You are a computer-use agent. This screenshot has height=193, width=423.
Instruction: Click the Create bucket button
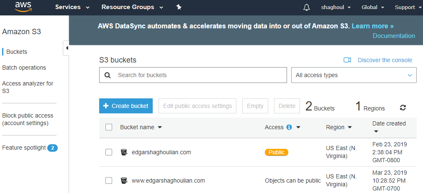126,106
